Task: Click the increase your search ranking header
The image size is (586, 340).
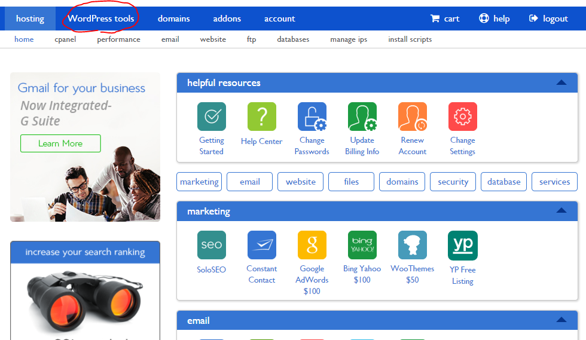Action: [x=85, y=252]
